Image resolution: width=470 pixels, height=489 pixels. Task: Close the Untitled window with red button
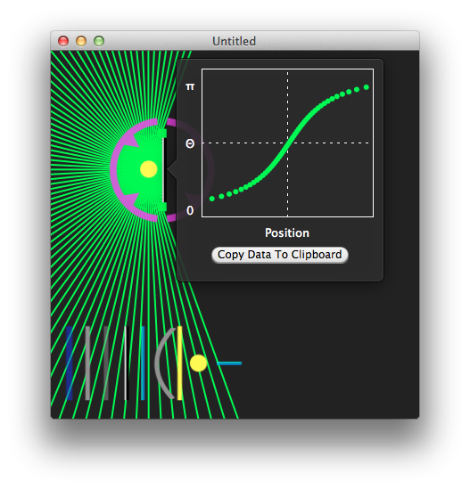pos(63,41)
